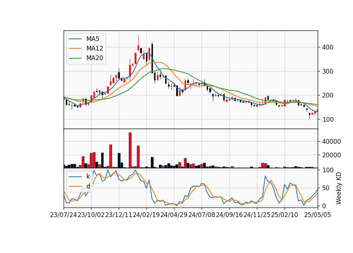Click the 100 price axis tick
Image resolution: width=353 pixels, height=253 pixels.
(x=328, y=120)
